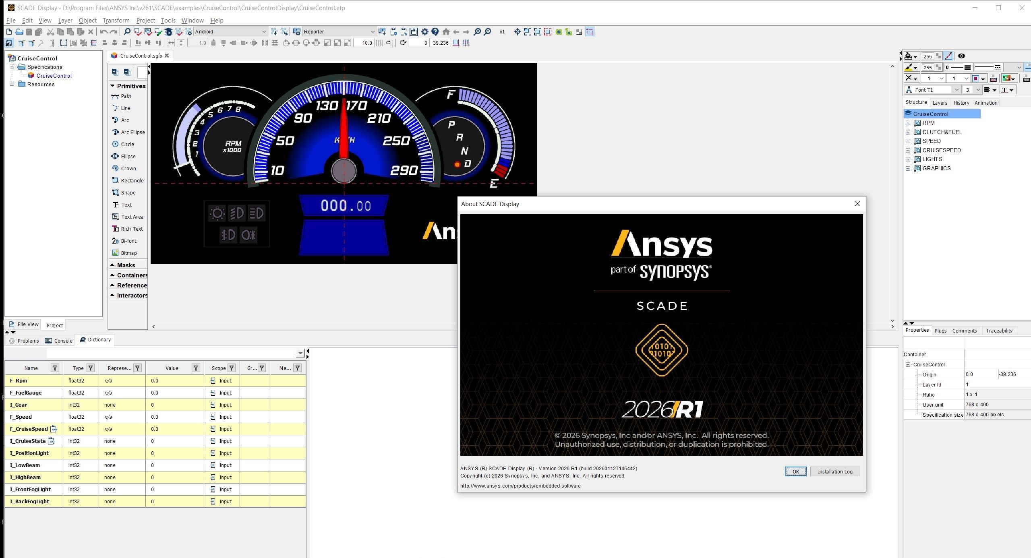Click the Dictionary search filter field
The image size is (1031, 558).
pyautogui.click(x=175, y=353)
